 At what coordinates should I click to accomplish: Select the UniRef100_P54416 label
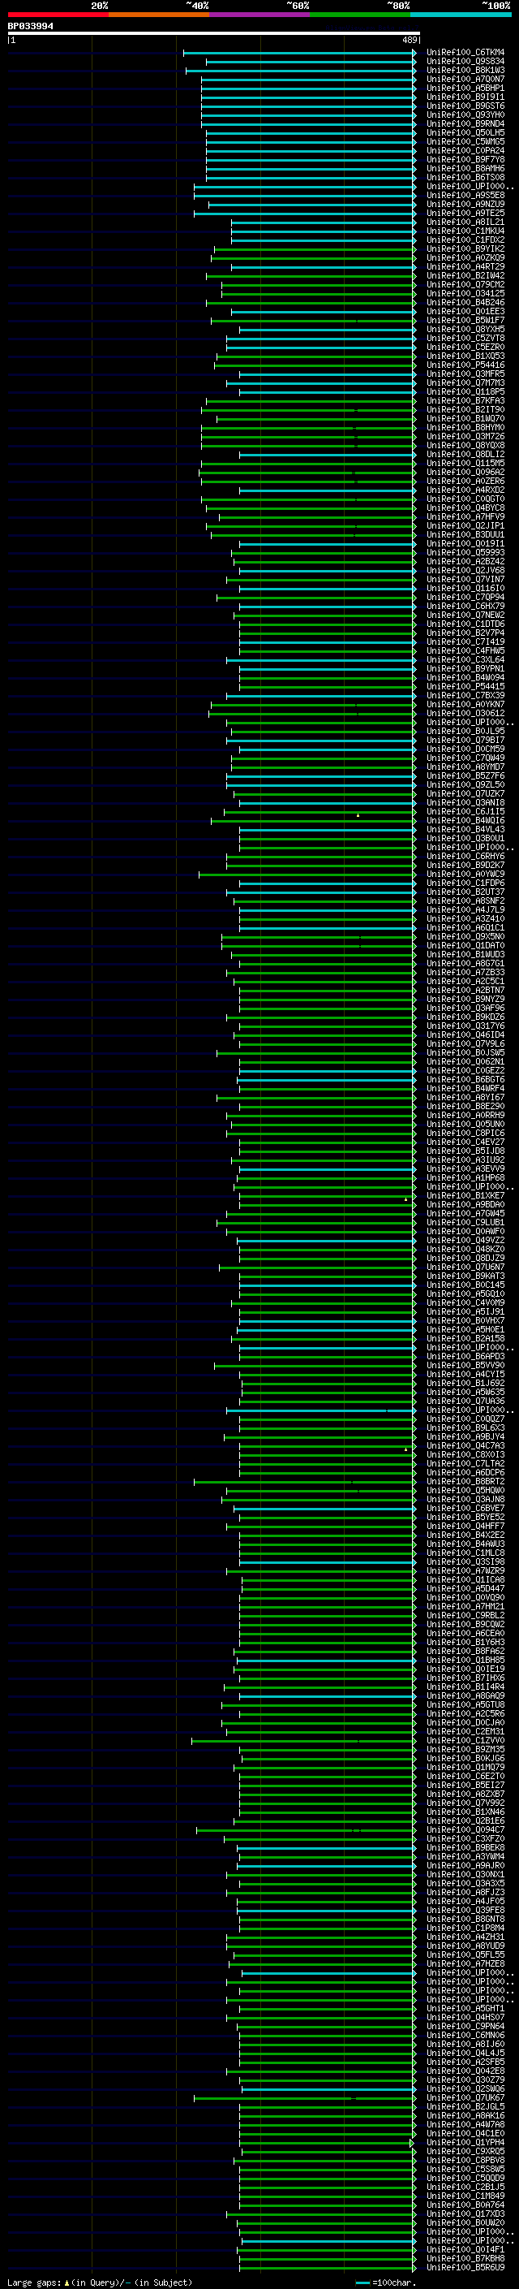click(x=465, y=365)
